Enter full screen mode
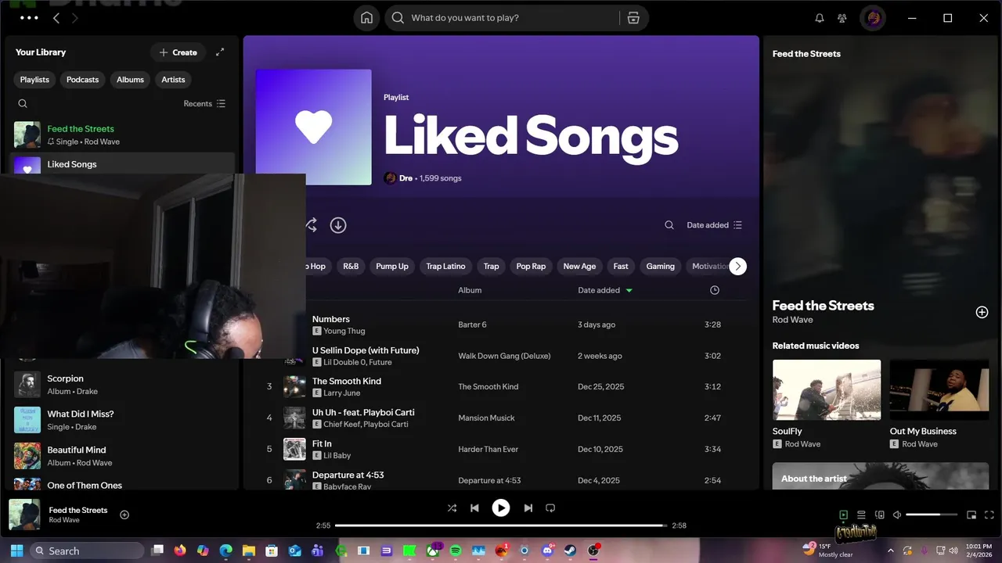This screenshot has width=1002, height=563. coord(988,515)
